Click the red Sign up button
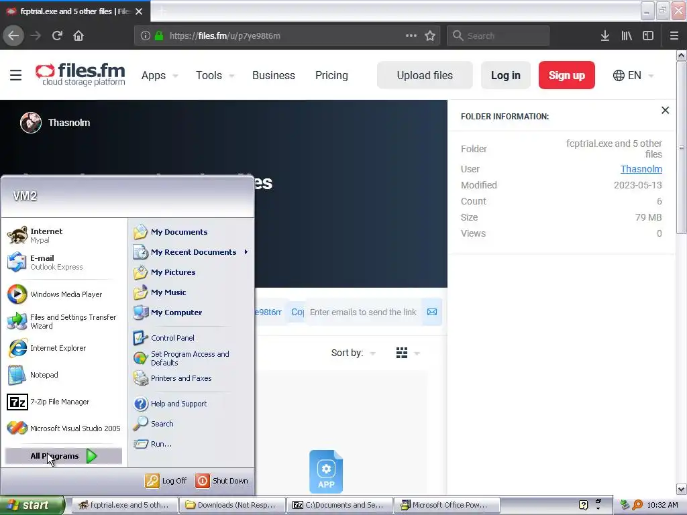This screenshot has height=515, width=687. pyautogui.click(x=566, y=75)
